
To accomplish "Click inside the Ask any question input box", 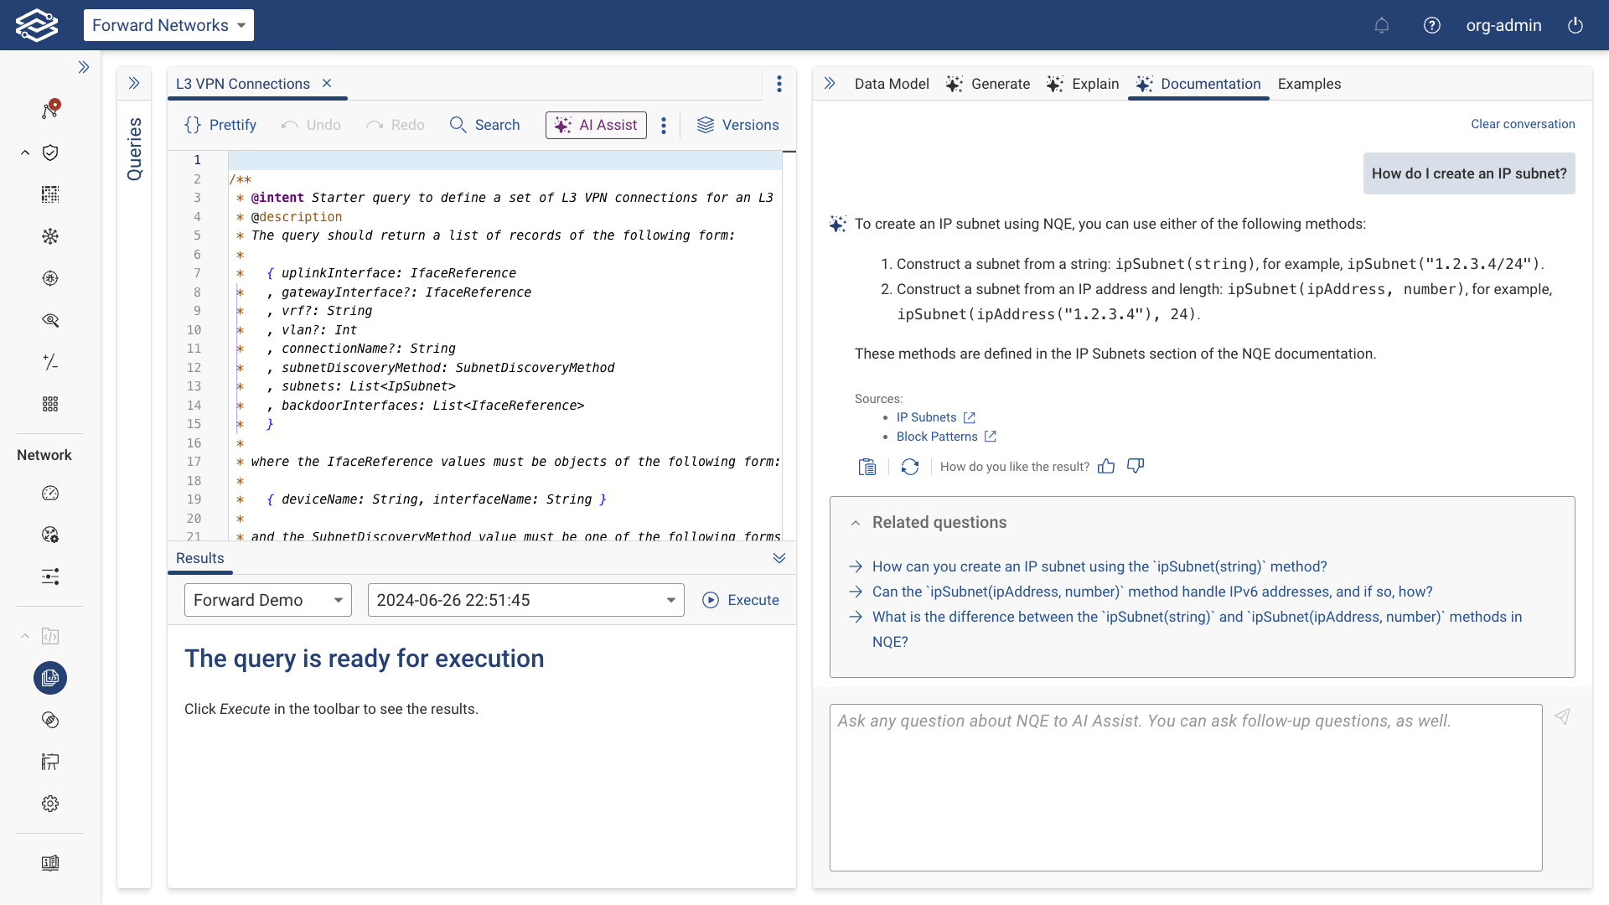I will (x=1184, y=786).
